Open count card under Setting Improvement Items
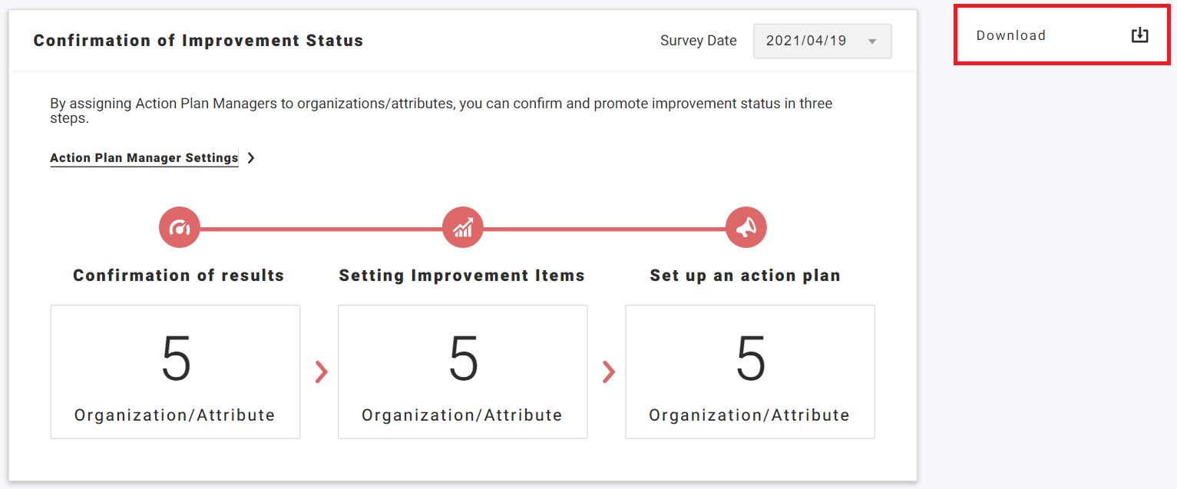The image size is (1177, 489). [462, 372]
